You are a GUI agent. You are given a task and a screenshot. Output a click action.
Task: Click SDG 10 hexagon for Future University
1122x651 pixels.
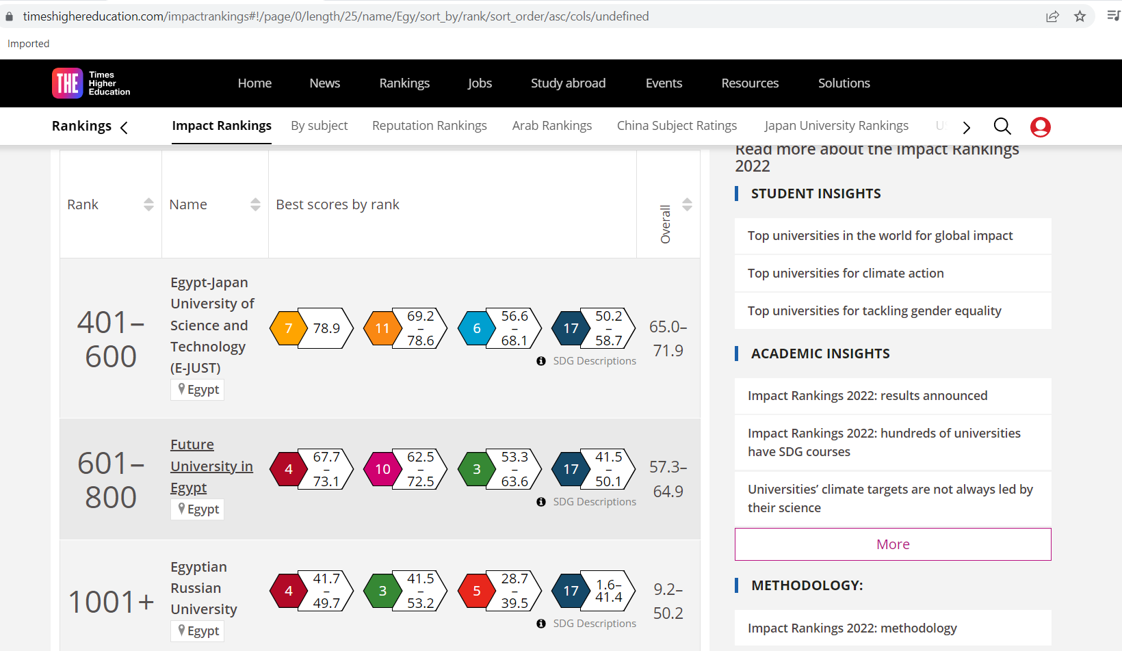382,469
